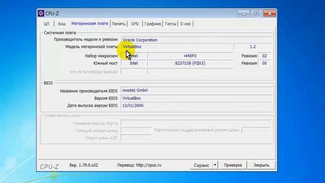
Task: Click the BIOS date 12/01/2006 field
Action: [197, 106]
